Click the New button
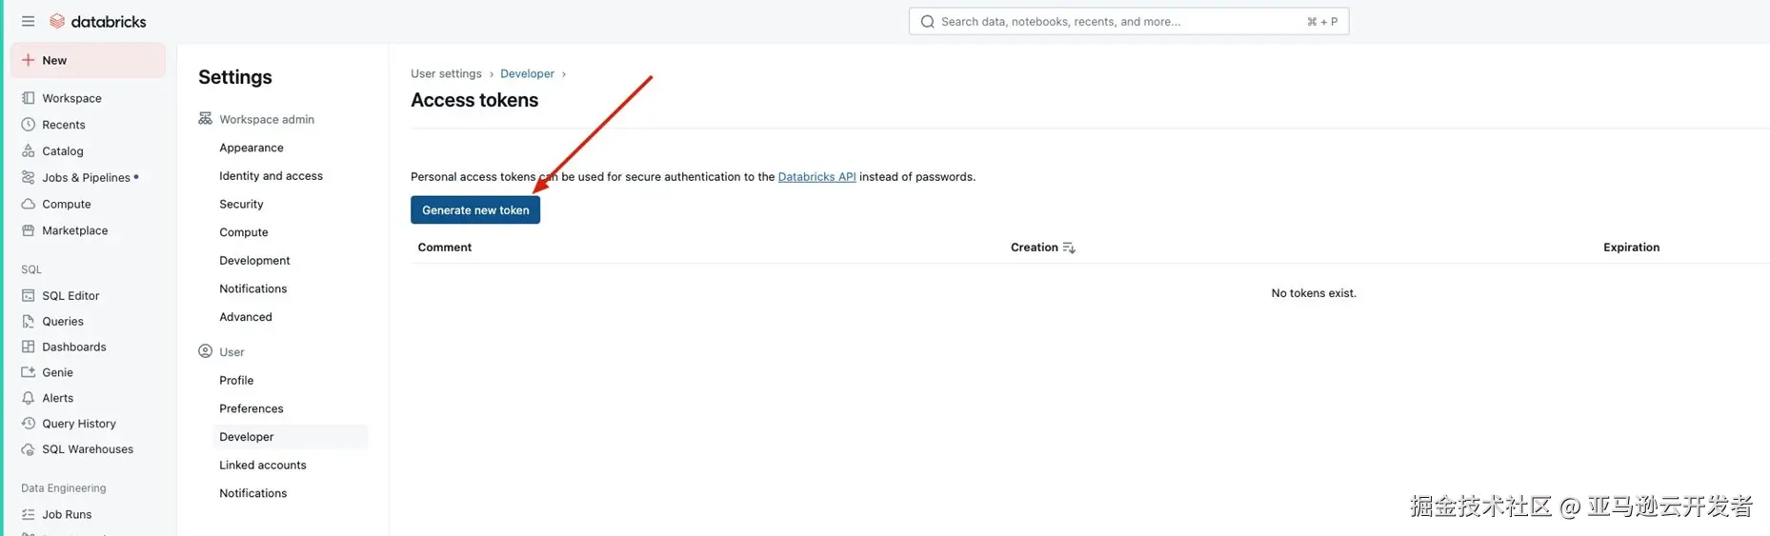 pyautogui.click(x=88, y=60)
